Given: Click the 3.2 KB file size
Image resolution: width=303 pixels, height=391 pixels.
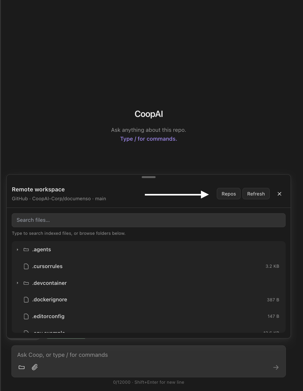Looking at the screenshot, I should tap(272, 266).
